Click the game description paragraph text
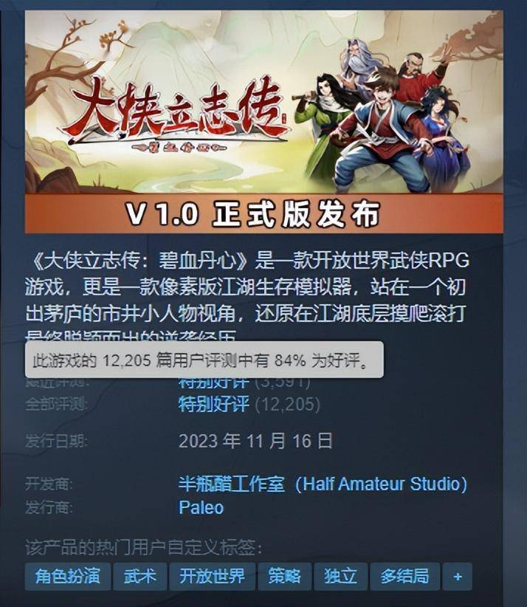Image resolution: width=527 pixels, height=607 pixels. [x=247, y=296]
